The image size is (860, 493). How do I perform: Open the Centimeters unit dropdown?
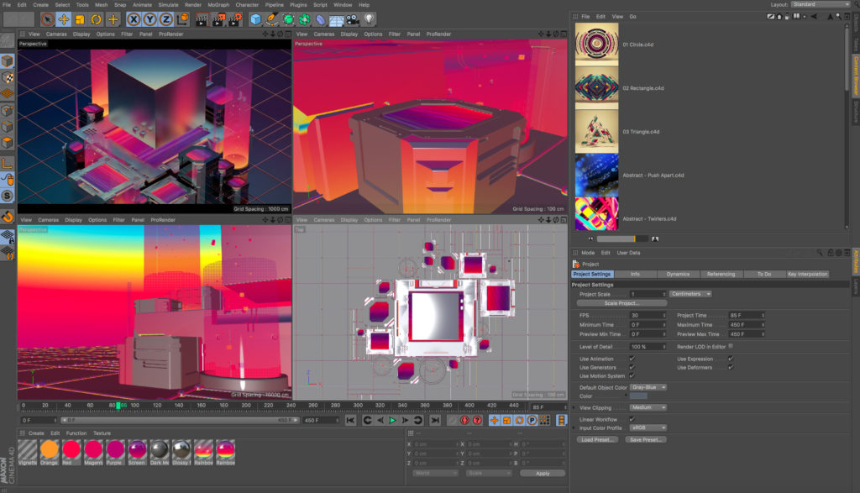[690, 294]
